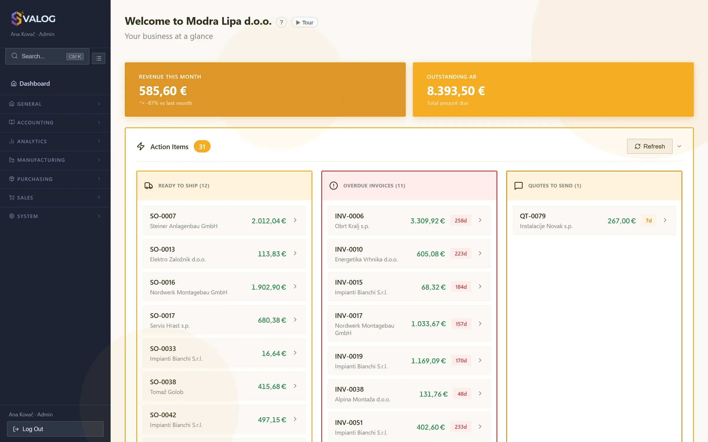
Task: Open invoice INV-0019 Impianti Bianchi
Action: coord(409,361)
